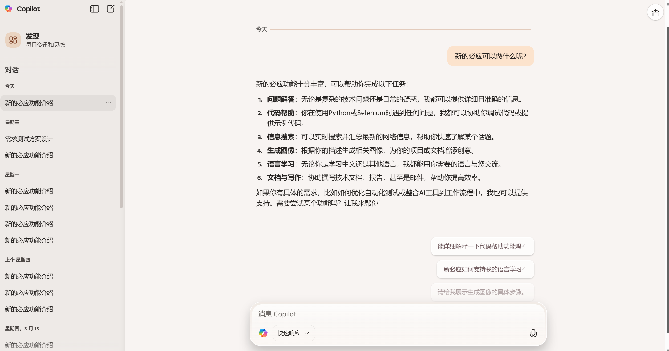Open the 需求测试方案设计 conversation
The width and height of the screenshot is (669, 351).
(29, 139)
